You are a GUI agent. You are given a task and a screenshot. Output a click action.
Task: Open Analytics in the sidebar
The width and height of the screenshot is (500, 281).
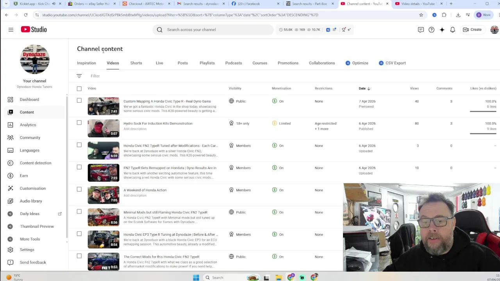28,125
